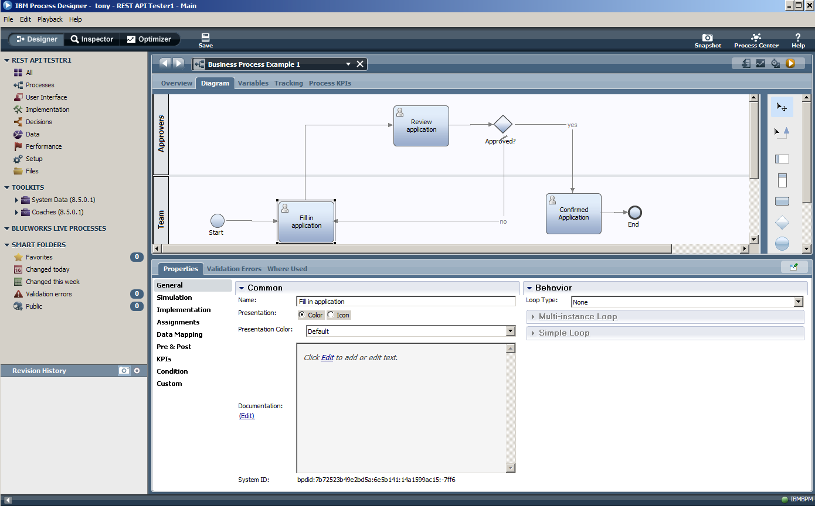This screenshot has width=815, height=506.
Task: Switch to the Process KPIs tab
Action: coord(330,83)
